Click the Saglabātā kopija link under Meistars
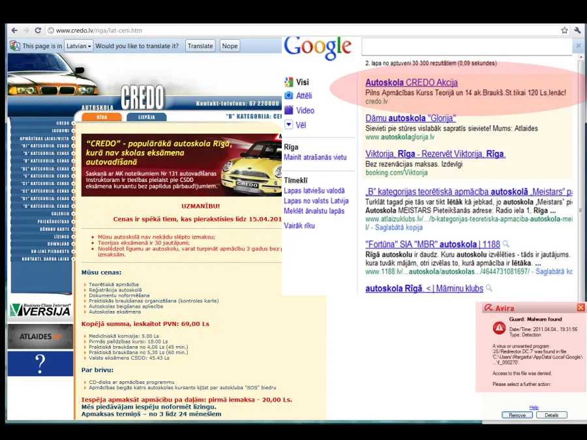The height and width of the screenshot is (440, 587). pos(399,227)
